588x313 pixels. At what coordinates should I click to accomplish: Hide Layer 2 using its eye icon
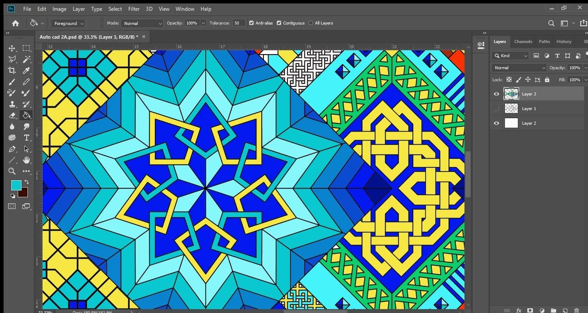coord(496,123)
